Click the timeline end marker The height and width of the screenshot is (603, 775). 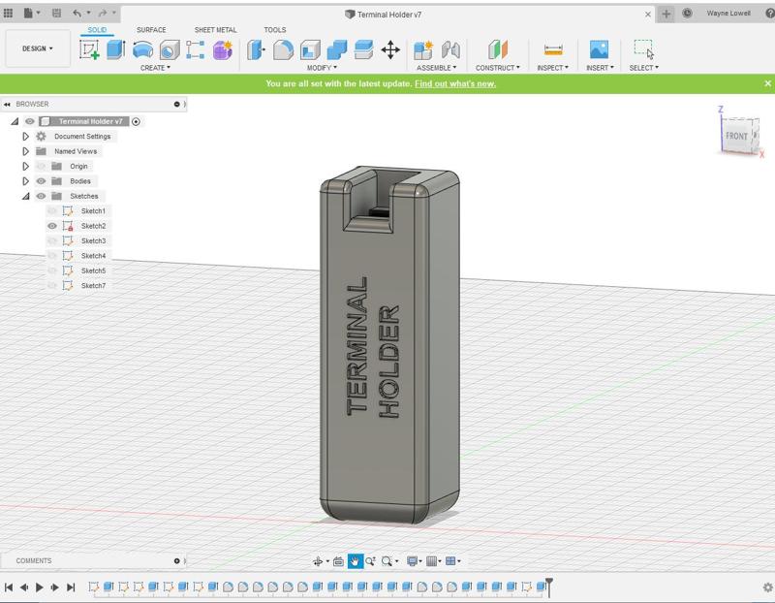click(548, 585)
